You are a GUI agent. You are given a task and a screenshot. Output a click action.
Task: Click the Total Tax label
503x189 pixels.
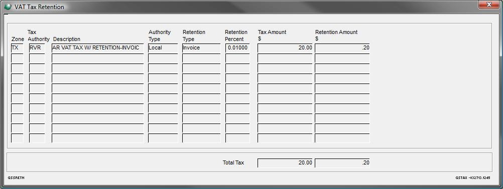point(233,163)
